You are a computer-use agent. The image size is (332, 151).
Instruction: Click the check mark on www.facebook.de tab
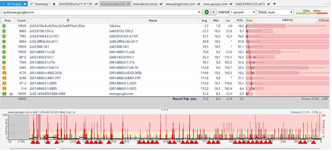(x=161, y=4)
